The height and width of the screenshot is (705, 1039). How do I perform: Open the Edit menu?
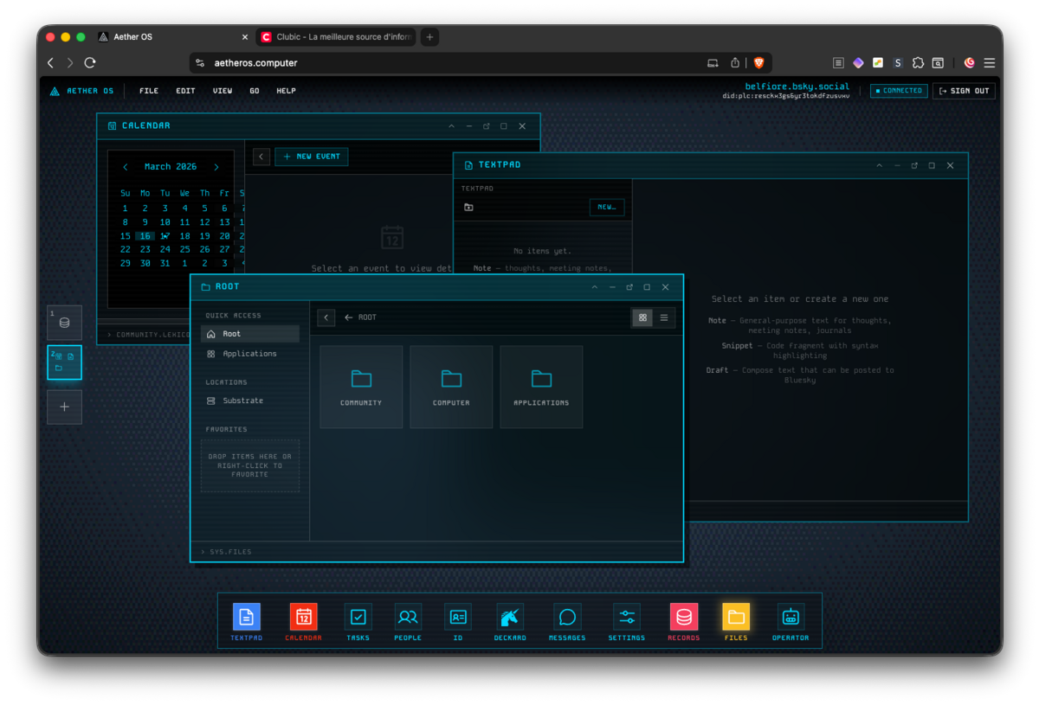(185, 91)
